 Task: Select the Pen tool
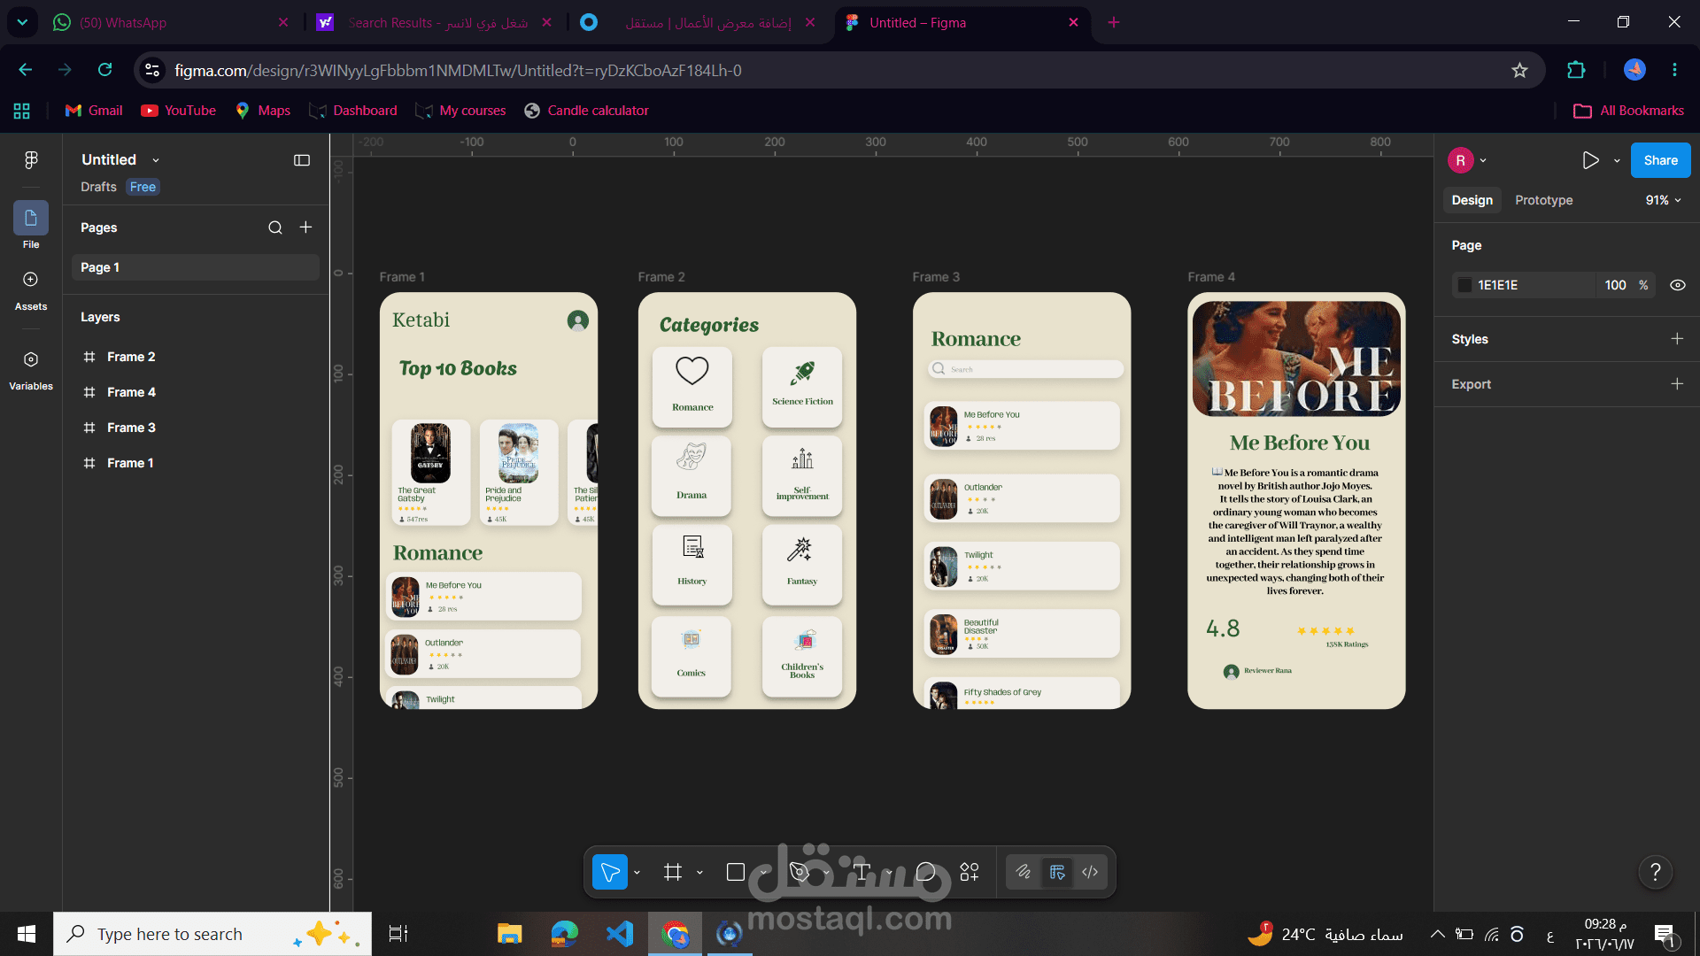pyautogui.click(x=799, y=873)
